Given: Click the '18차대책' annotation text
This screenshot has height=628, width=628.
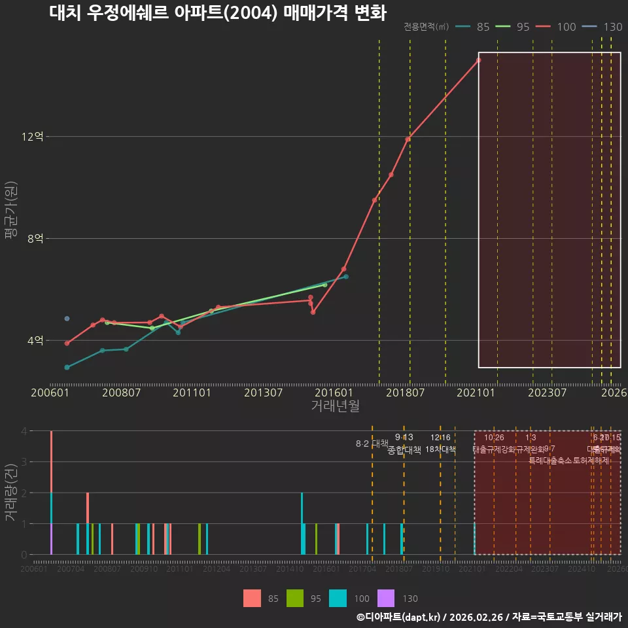Looking at the screenshot, I should (x=440, y=449).
